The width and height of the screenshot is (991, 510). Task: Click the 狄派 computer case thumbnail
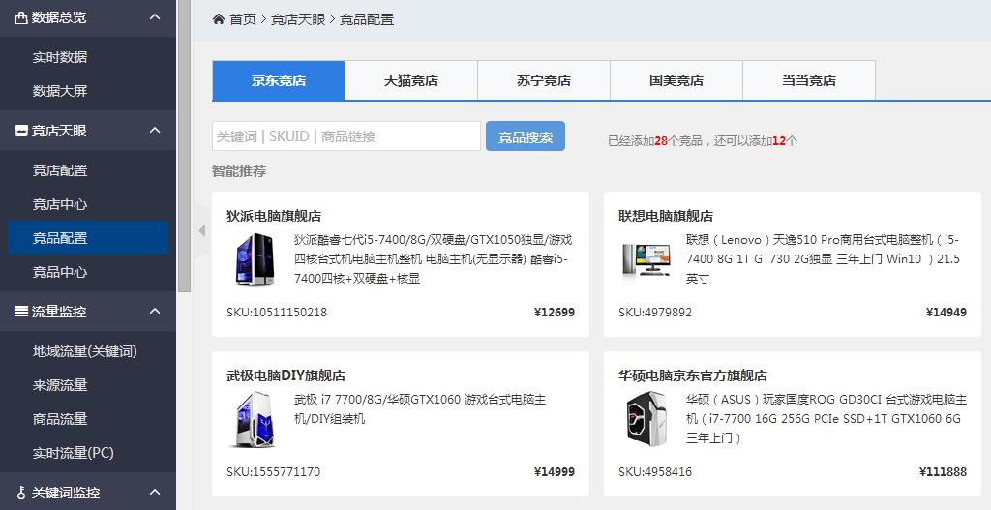[x=255, y=259]
